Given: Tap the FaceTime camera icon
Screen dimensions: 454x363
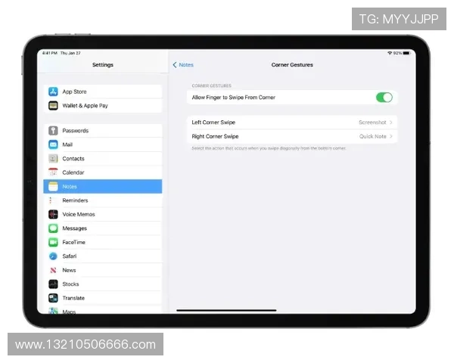Looking at the screenshot, I should (53, 242).
